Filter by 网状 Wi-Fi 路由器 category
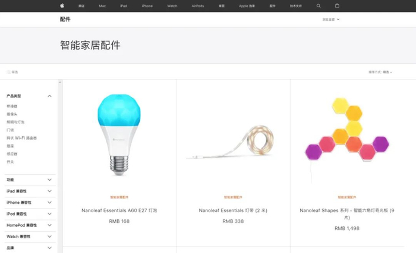The width and height of the screenshot is (416, 253). click(x=22, y=138)
